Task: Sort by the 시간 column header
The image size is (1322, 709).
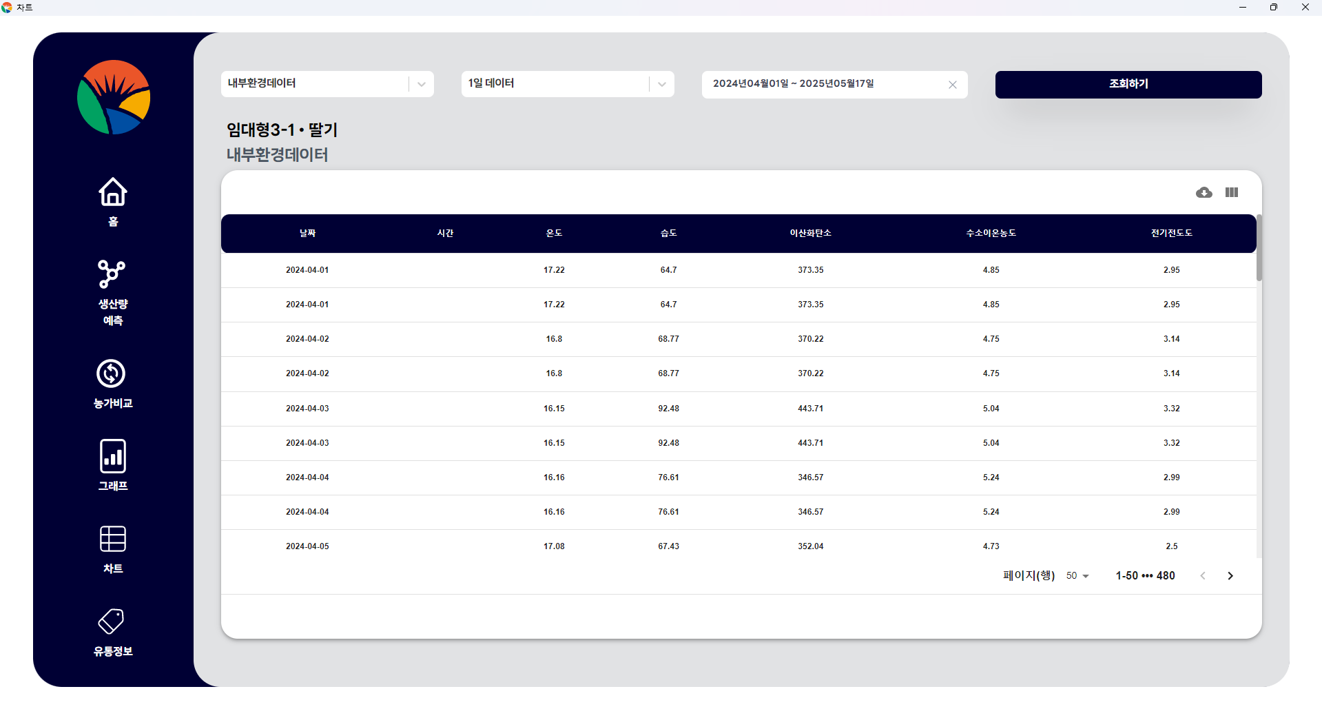Action: tap(445, 234)
